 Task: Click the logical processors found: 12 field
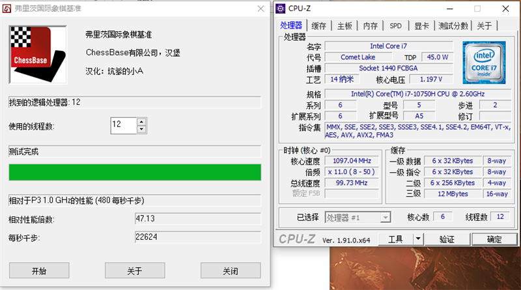(135, 102)
